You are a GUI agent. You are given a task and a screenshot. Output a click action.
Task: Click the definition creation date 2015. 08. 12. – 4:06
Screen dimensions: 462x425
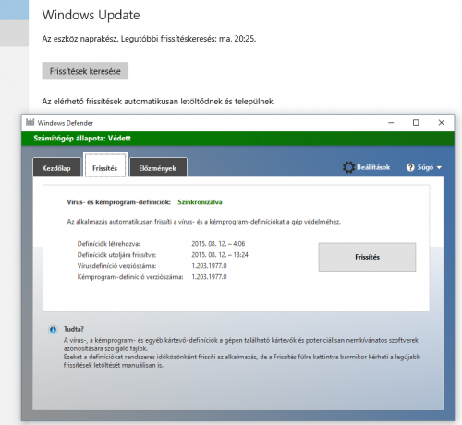tap(218, 244)
